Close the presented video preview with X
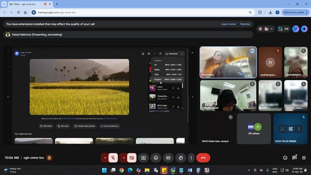Image resolution: width=311 pixels, height=175 pixels. coord(192,52)
